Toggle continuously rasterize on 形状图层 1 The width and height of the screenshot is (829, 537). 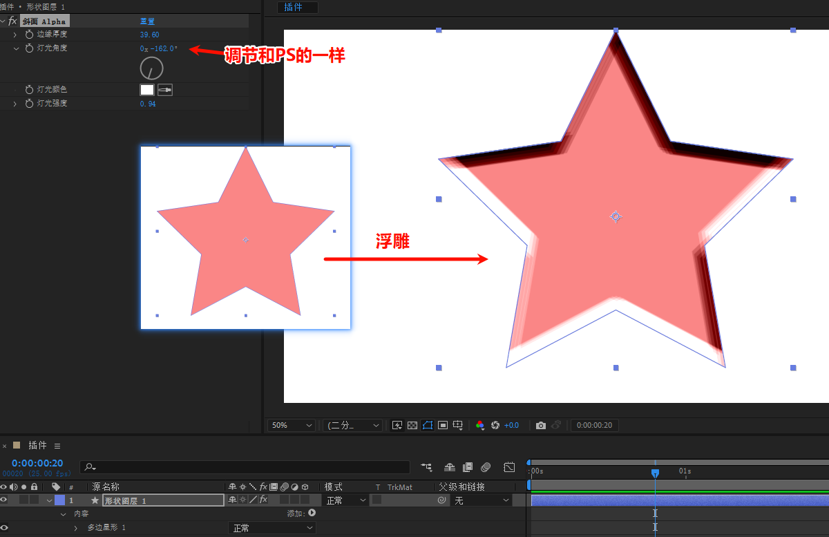pyautogui.click(x=242, y=500)
